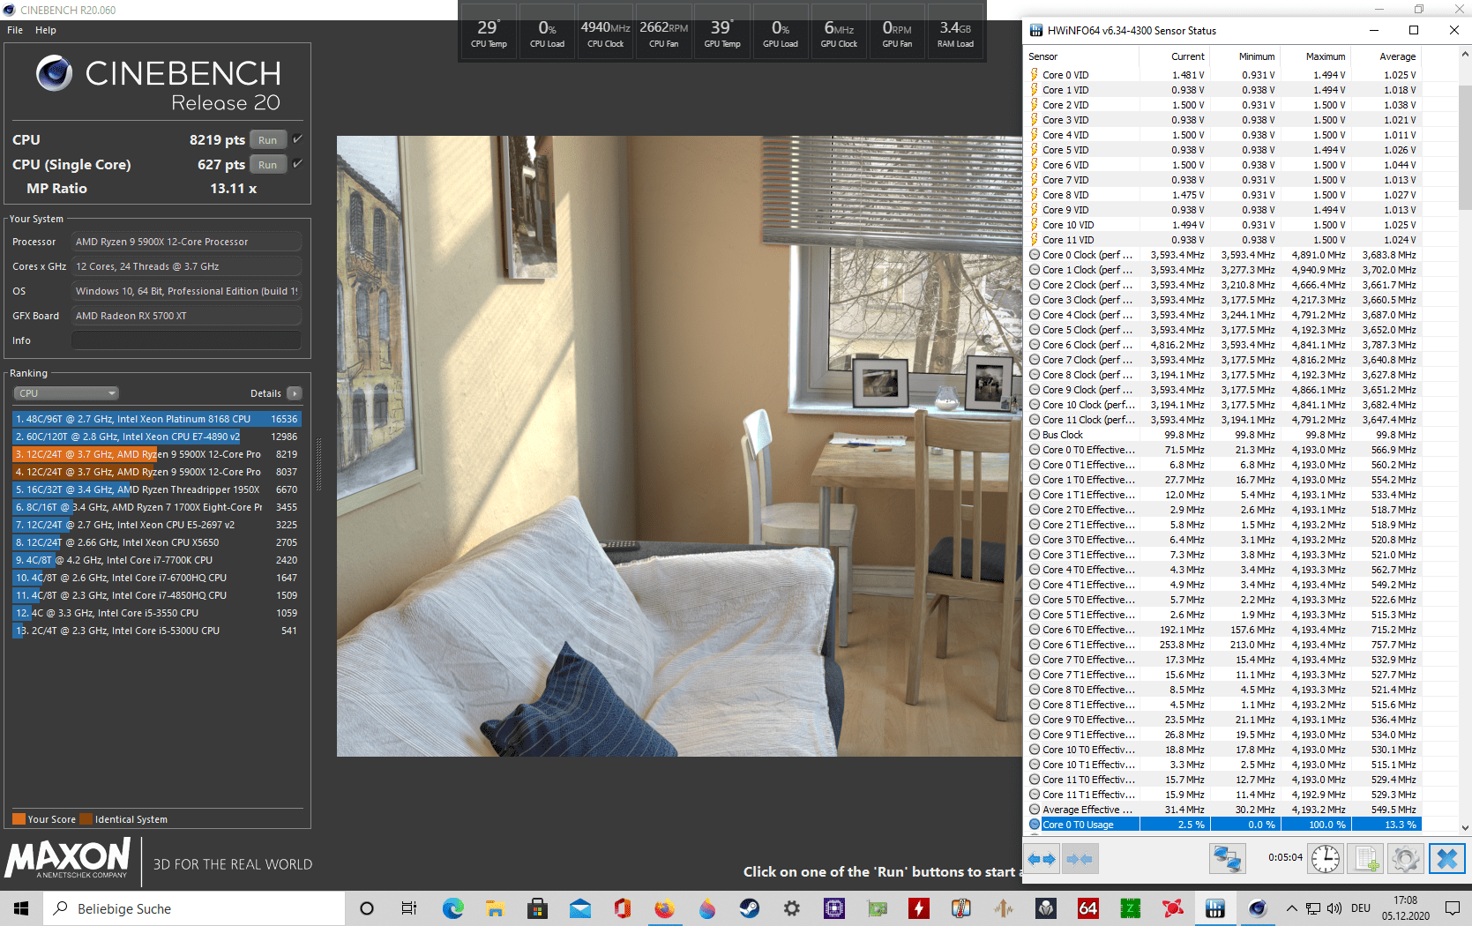Open CPU ranking type dropdown
The height and width of the screenshot is (926, 1472).
[x=66, y=393]
